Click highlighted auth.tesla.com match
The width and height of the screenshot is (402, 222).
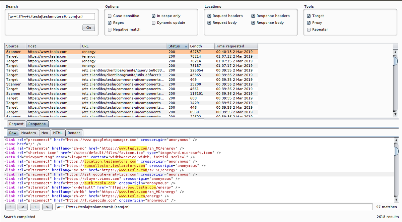(99, 183)
